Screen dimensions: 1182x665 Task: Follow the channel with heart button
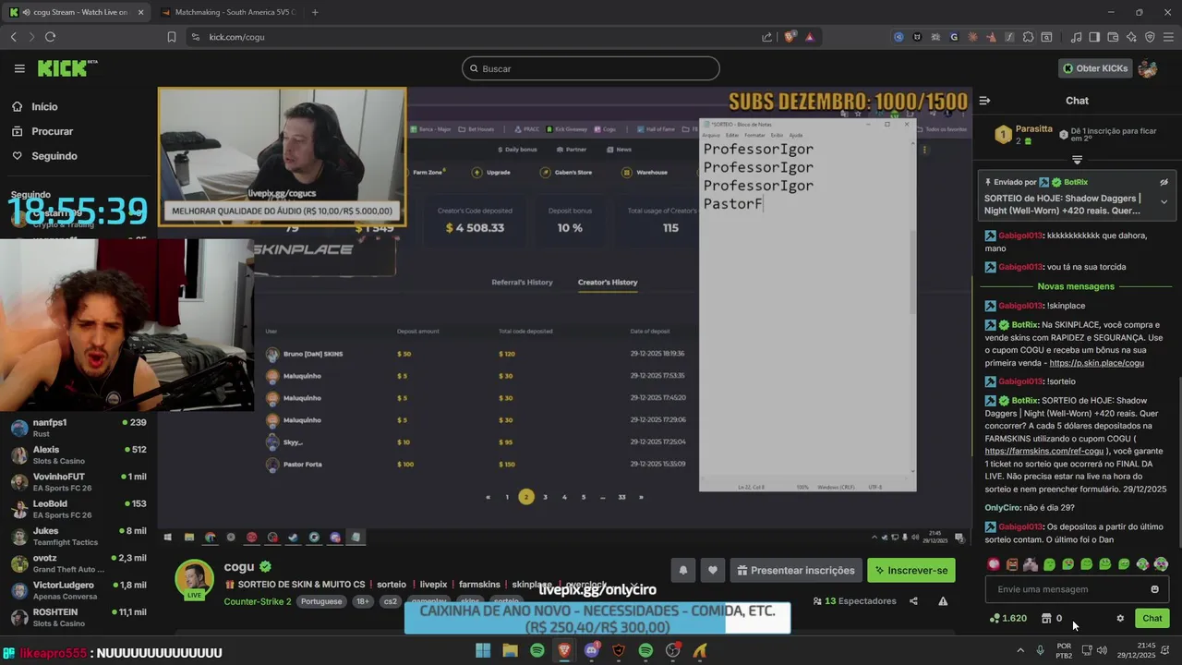(712, 570)
